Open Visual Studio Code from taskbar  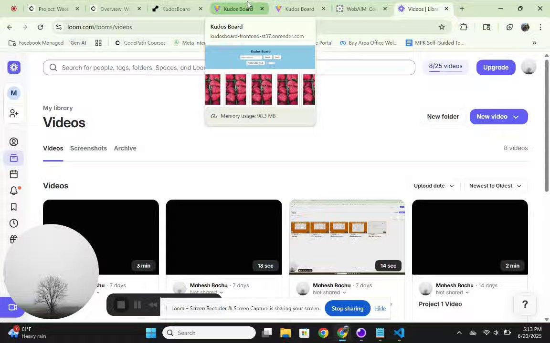399,333
